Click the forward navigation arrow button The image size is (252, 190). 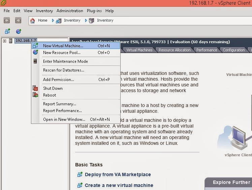point(18,20)
